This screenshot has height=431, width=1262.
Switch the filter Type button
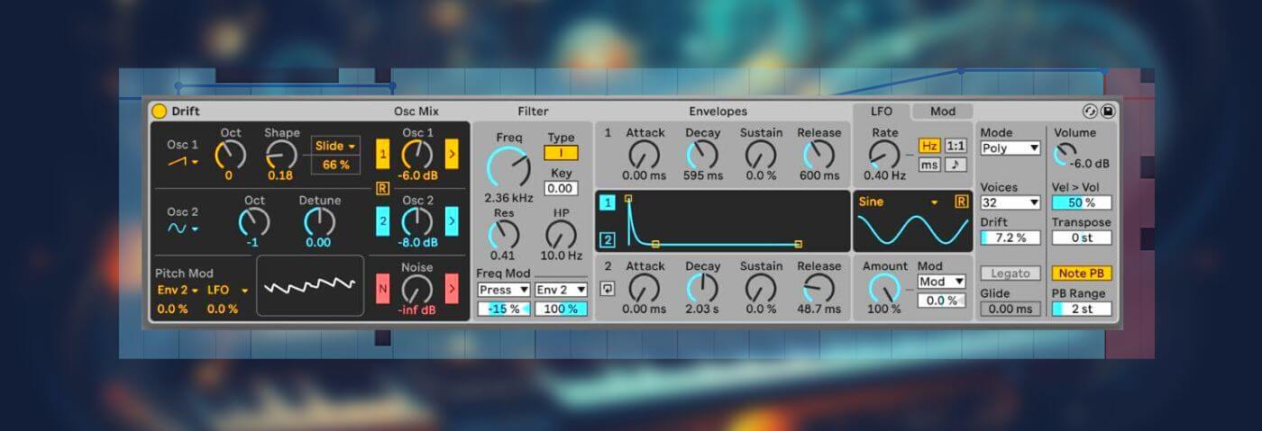tap(561, 153)
